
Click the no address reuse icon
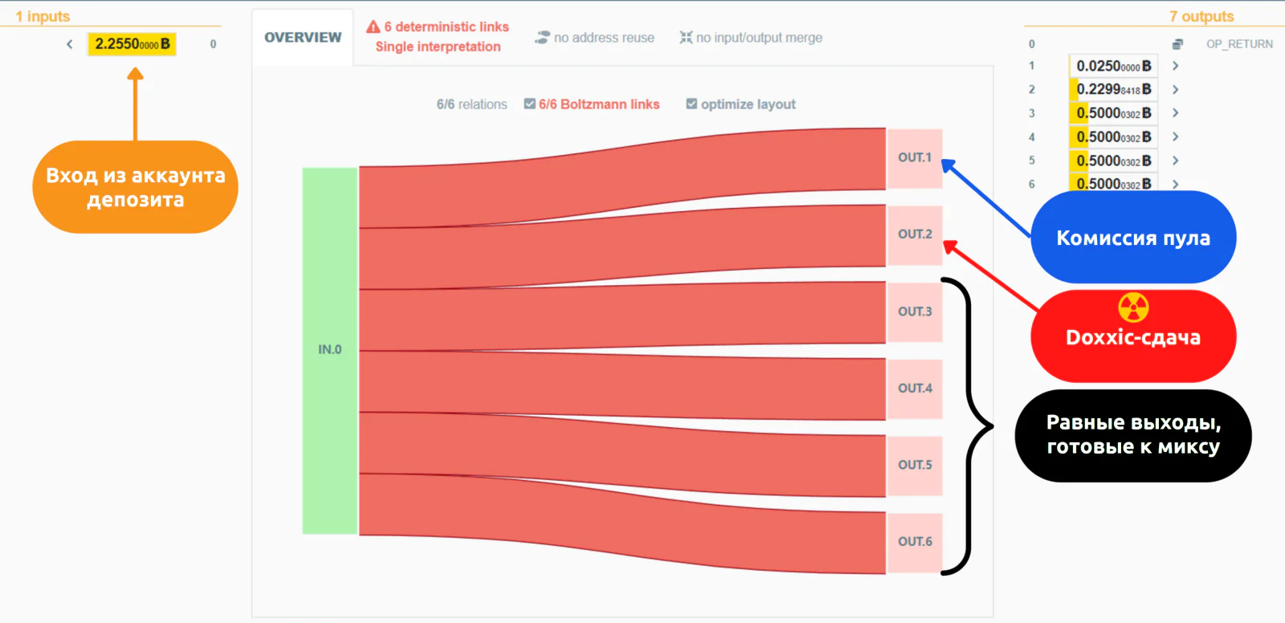tap(542, 38)
